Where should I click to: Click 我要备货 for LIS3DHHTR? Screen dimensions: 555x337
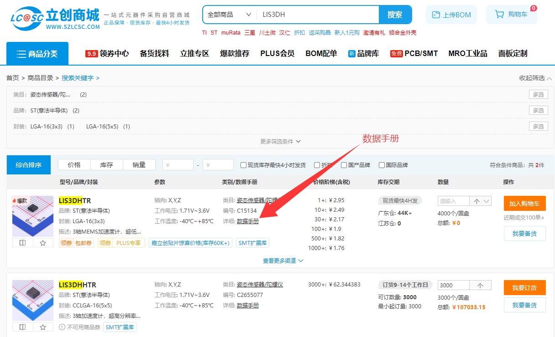pyautogui.click(x=524, y=305)
